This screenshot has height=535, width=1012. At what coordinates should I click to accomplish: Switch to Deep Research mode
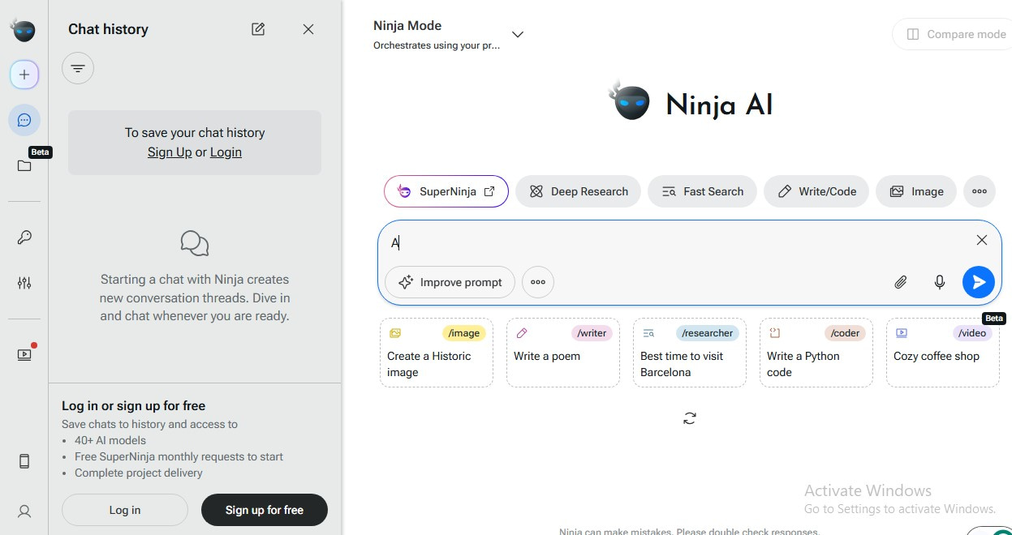[578, 191]
